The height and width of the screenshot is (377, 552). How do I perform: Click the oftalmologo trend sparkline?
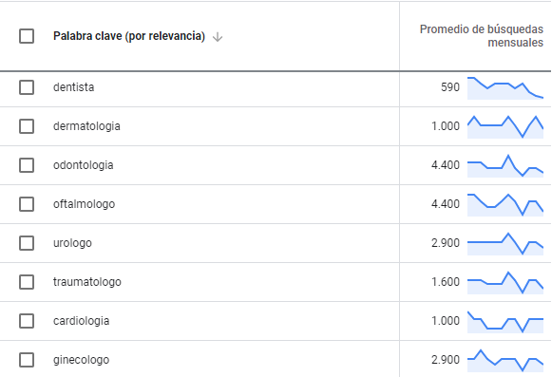(505, 204)
